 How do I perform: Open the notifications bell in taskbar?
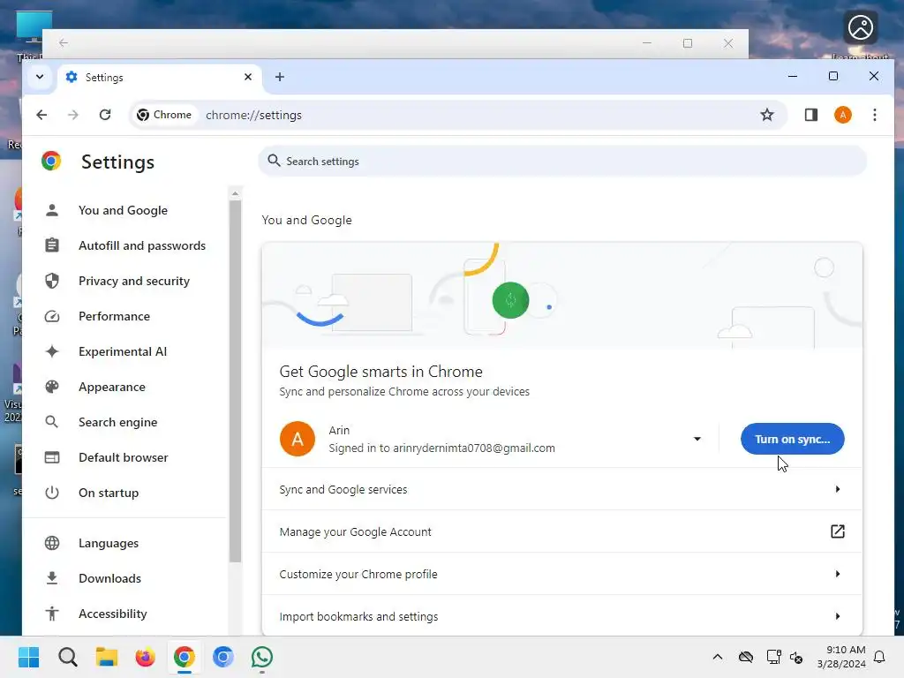880,657
